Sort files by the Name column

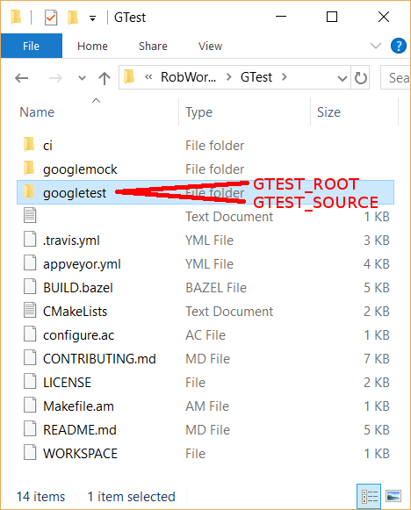tap(37, 112)
